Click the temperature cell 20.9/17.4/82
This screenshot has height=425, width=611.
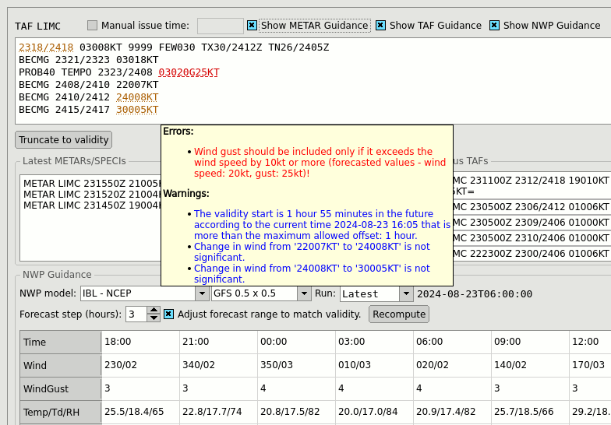click(x=452, y=412)
